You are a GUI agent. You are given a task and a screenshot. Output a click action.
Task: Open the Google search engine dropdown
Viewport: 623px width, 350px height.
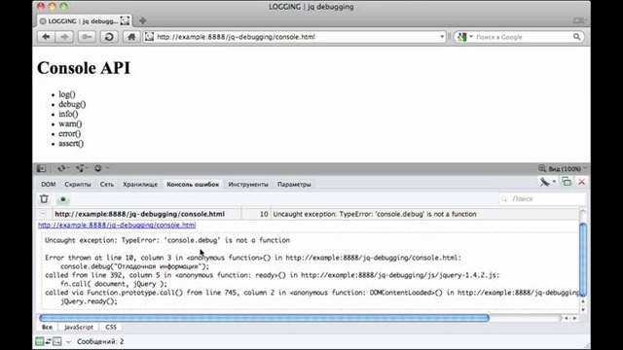pos(471,37)
